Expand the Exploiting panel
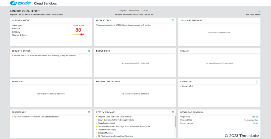Viewport: 271px width, 139px height. pyautogui.click(x=257, y=82)
